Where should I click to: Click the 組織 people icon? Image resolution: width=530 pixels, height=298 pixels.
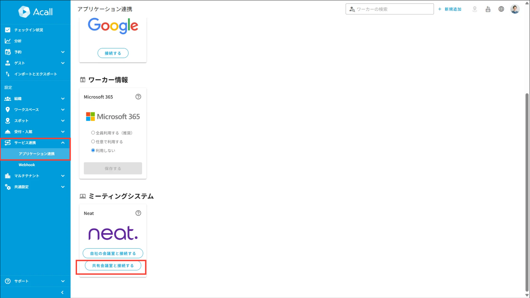click(x=8, y=99)
